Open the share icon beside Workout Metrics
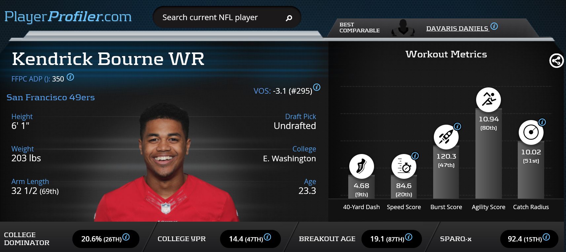The width and height of the screenshot is (566, 252). 556,61
